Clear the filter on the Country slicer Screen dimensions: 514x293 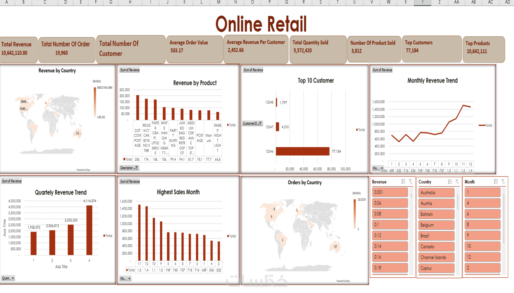pyautogui.click(x=457, y=182)
